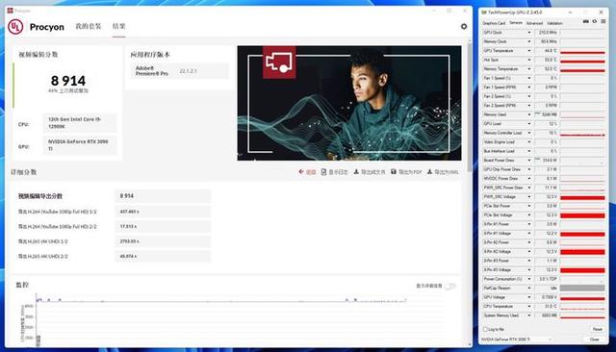Open the Board Power Draw dropdown arrow
The image size is (616, 352).
coord(528,160)
